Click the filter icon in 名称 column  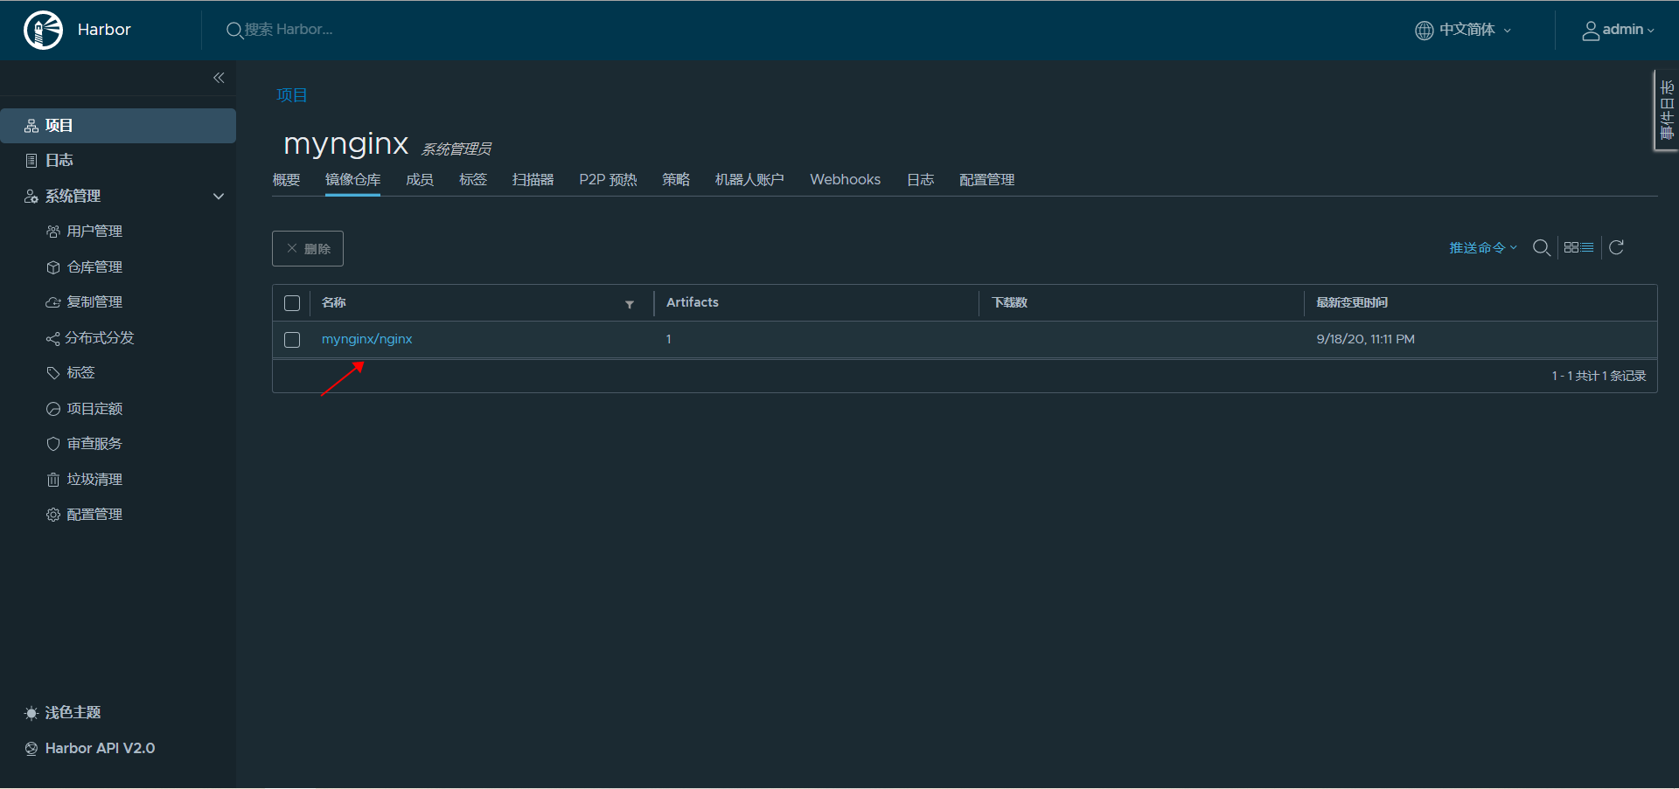[x=630, y=304]
